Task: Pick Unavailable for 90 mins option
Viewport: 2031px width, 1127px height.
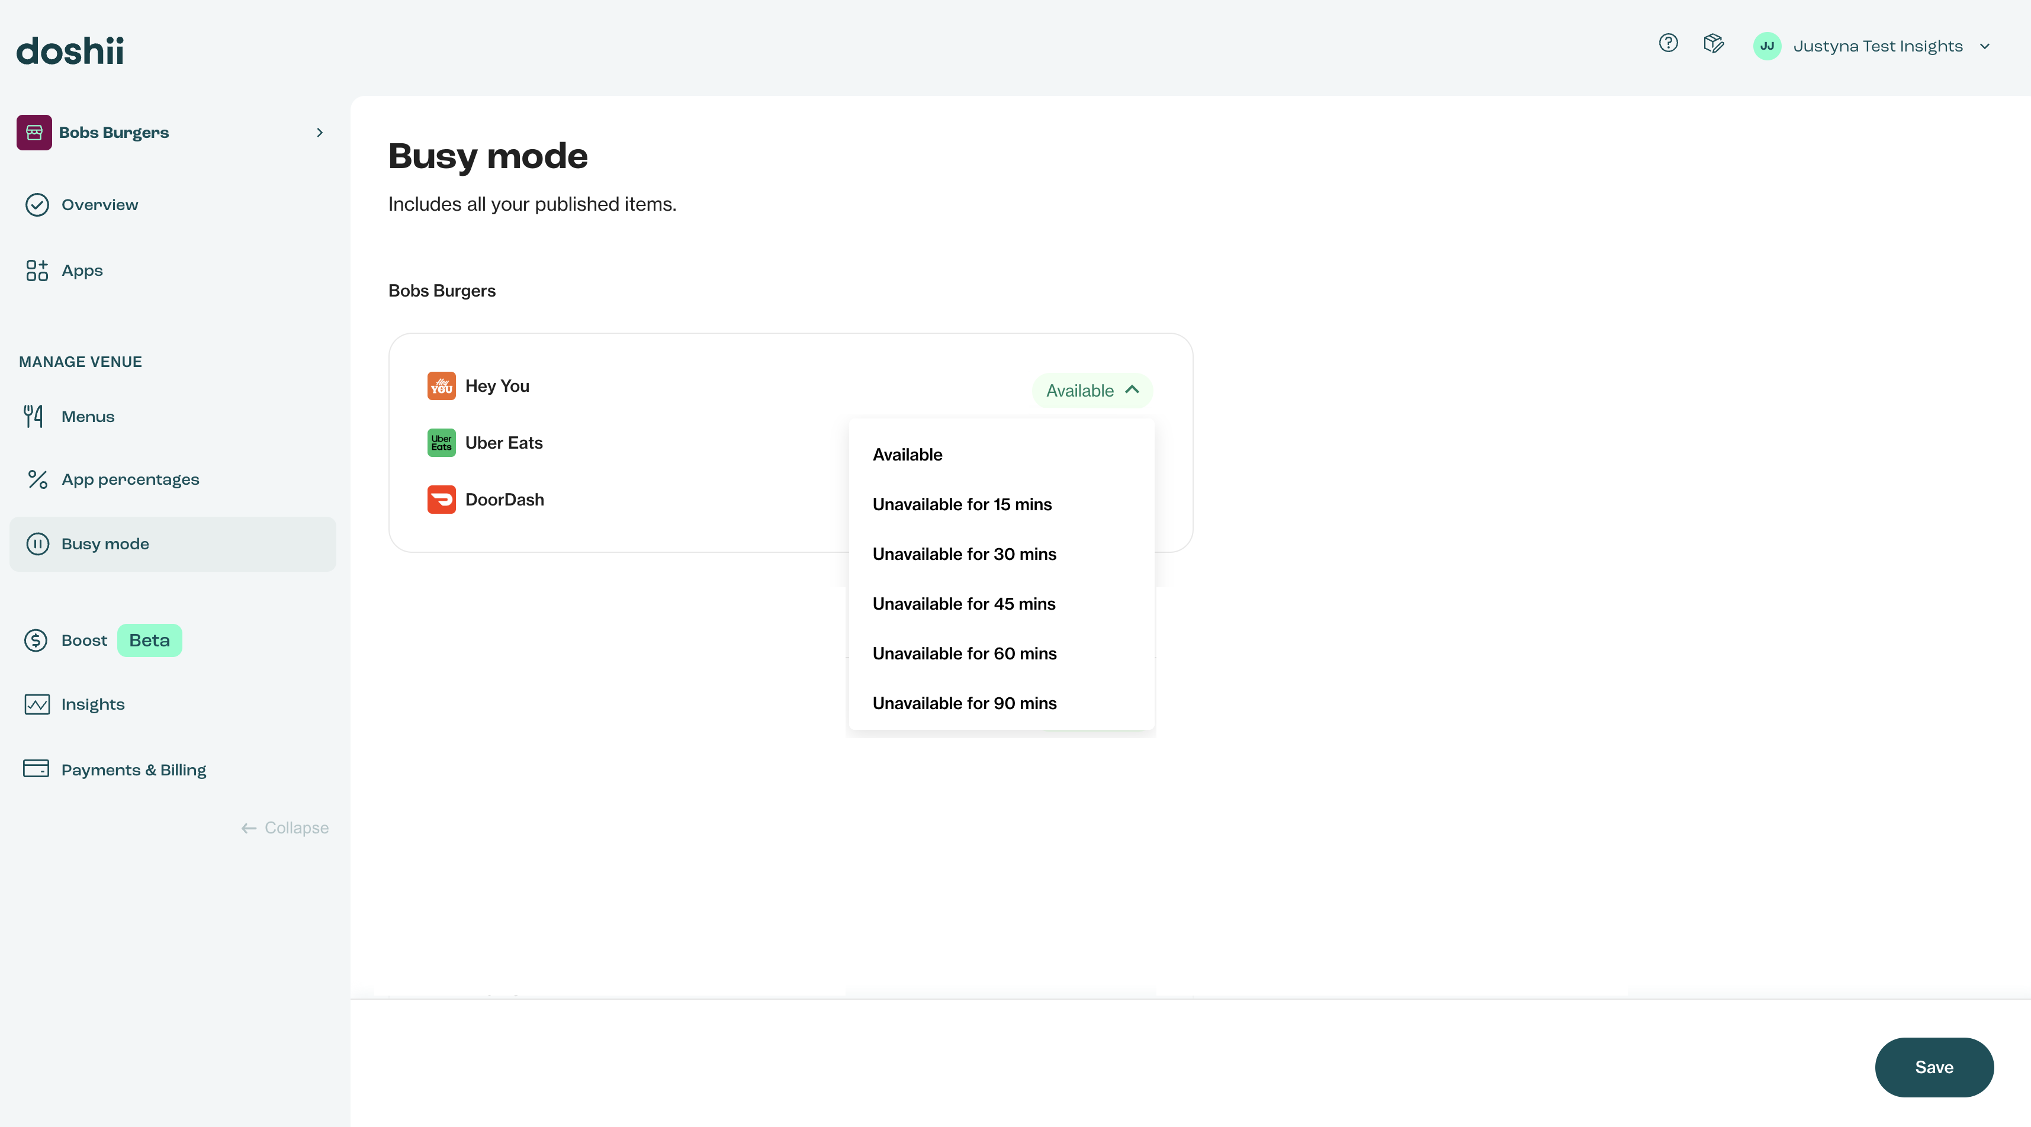Action: click(964, 703)
